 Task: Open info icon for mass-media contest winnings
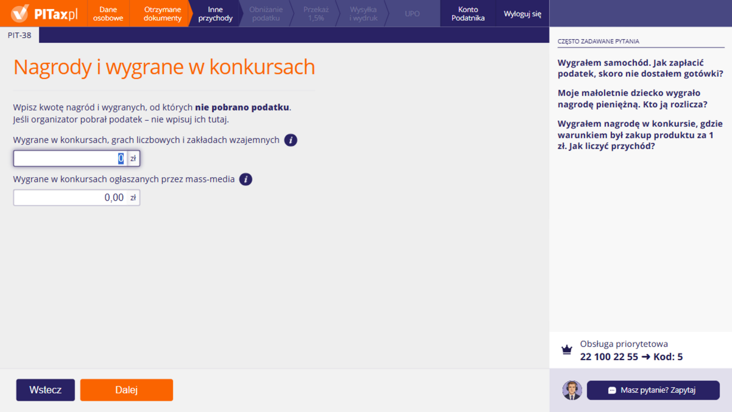click(245, 180)
